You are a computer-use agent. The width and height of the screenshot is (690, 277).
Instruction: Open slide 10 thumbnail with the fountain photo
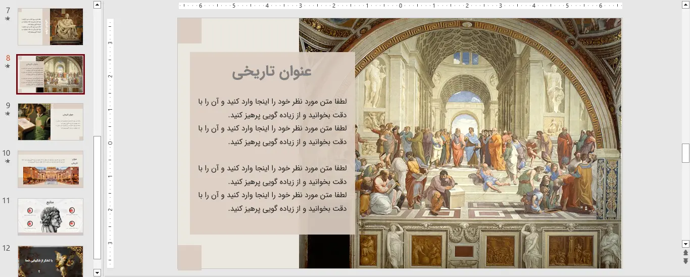coord(51,169)
